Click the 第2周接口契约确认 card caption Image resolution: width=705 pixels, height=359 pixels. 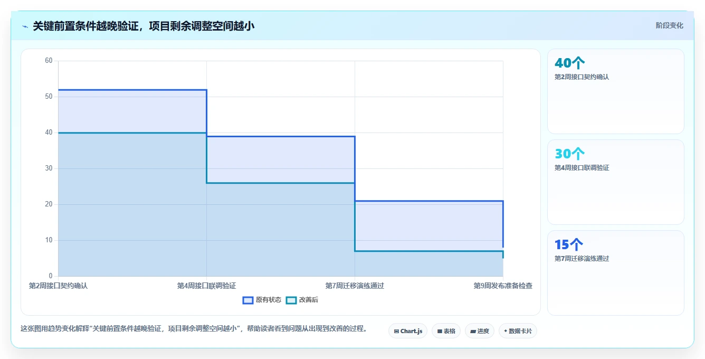click(582, 77)
